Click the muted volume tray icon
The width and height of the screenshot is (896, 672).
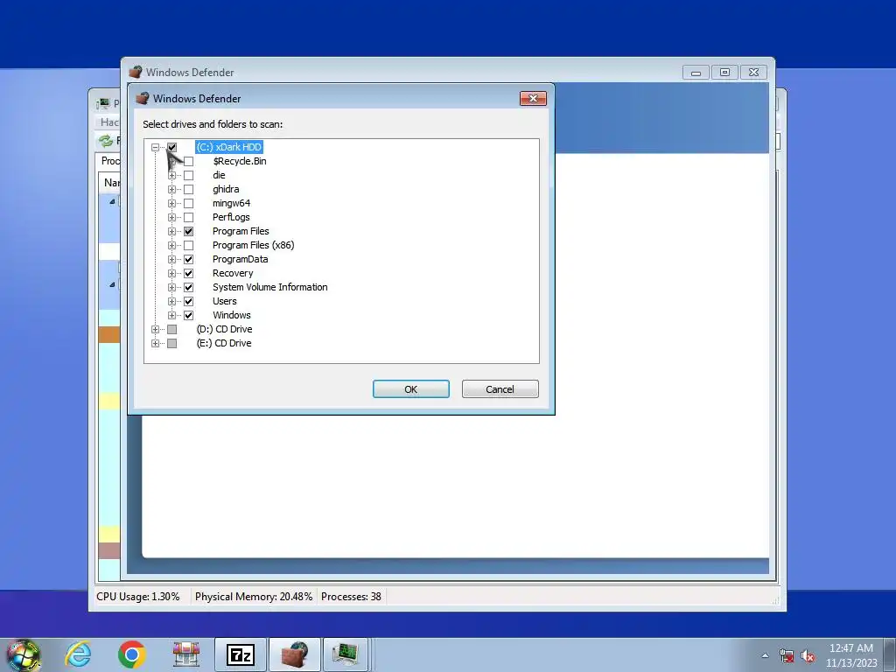click(808, 655)
